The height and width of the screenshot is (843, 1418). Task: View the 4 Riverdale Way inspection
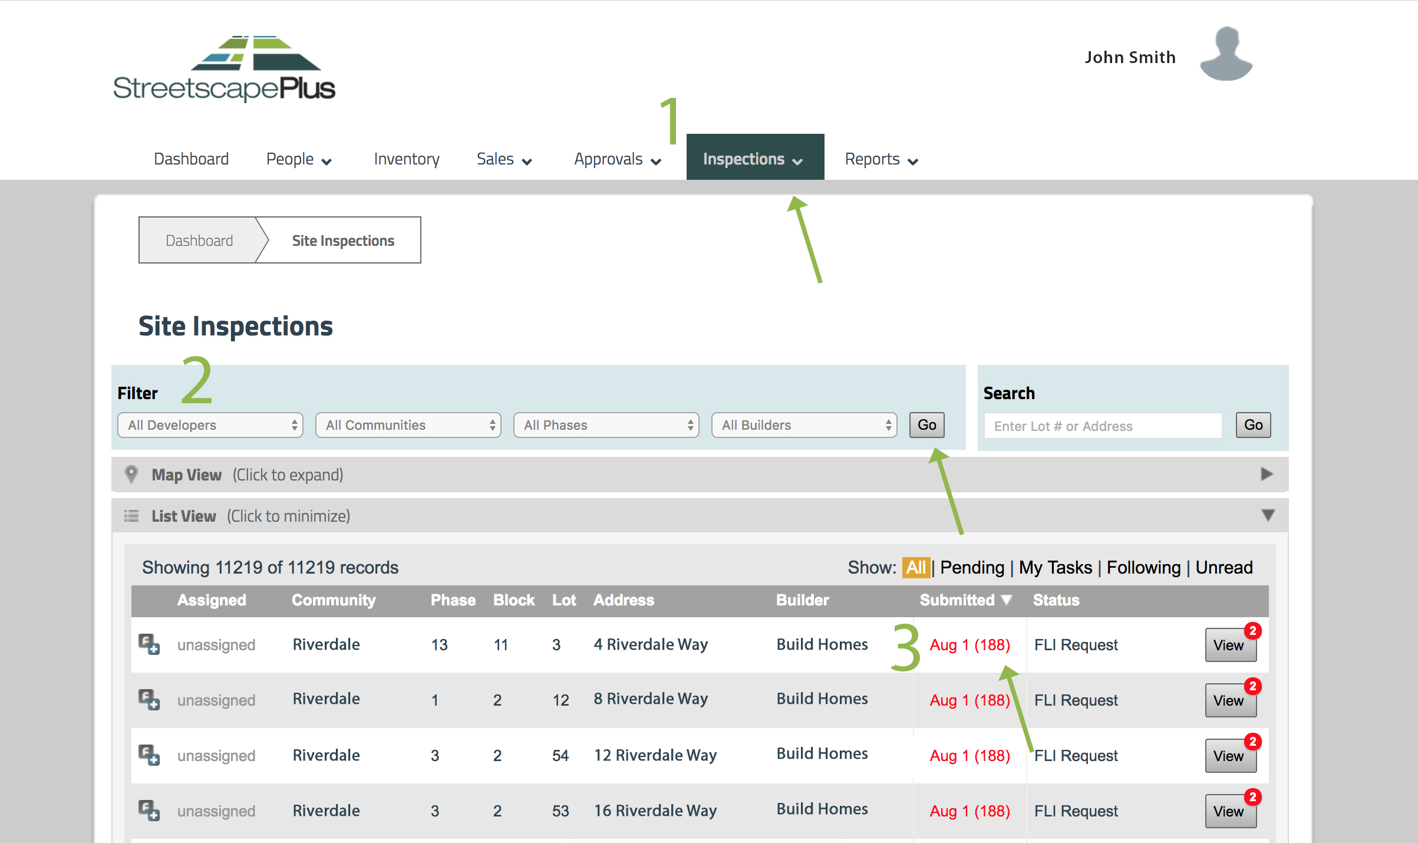[1230, 645]
